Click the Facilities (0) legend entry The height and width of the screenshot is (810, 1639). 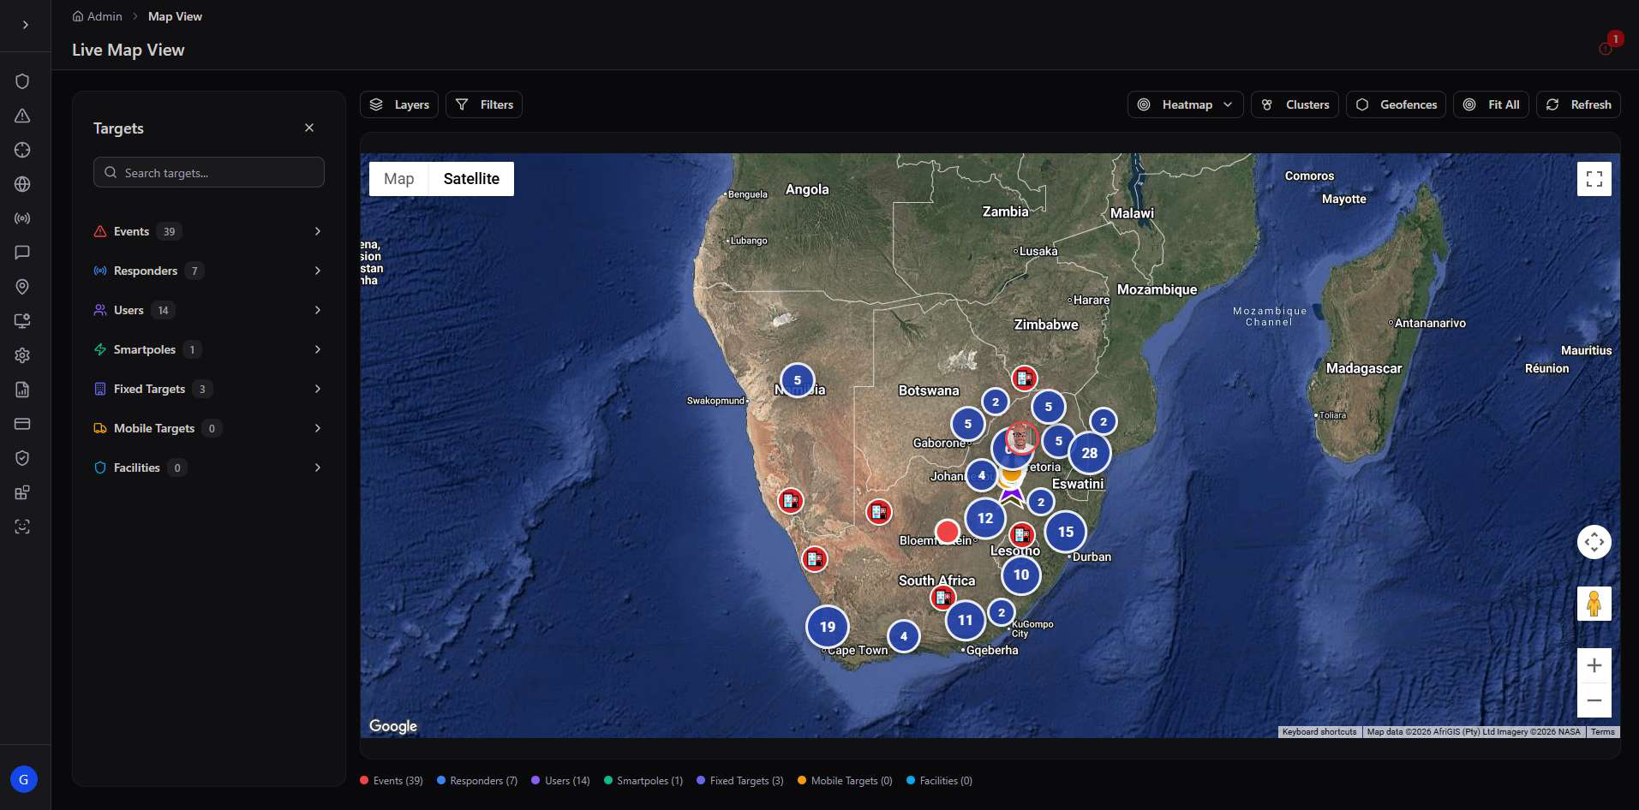(x=939, y=780)
